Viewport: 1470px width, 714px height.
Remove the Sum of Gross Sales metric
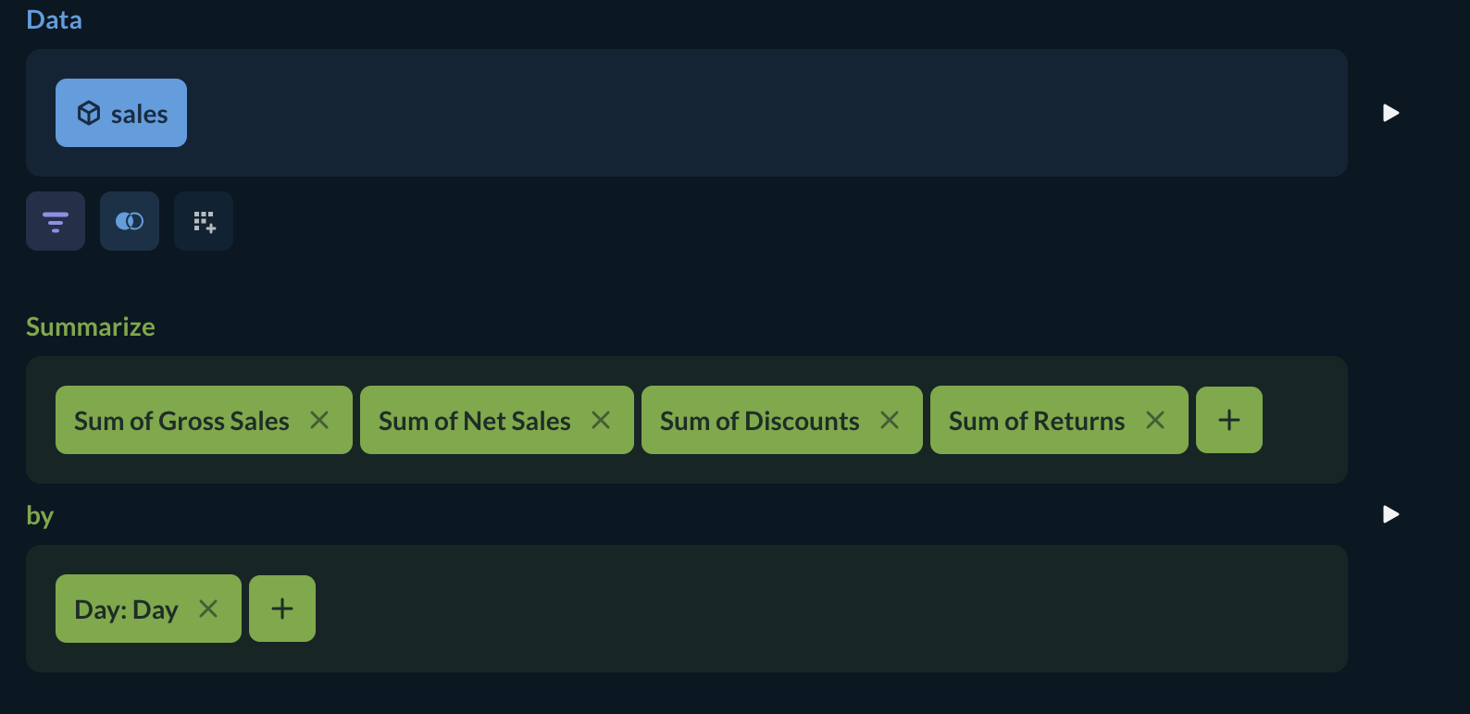click(319, 420)
